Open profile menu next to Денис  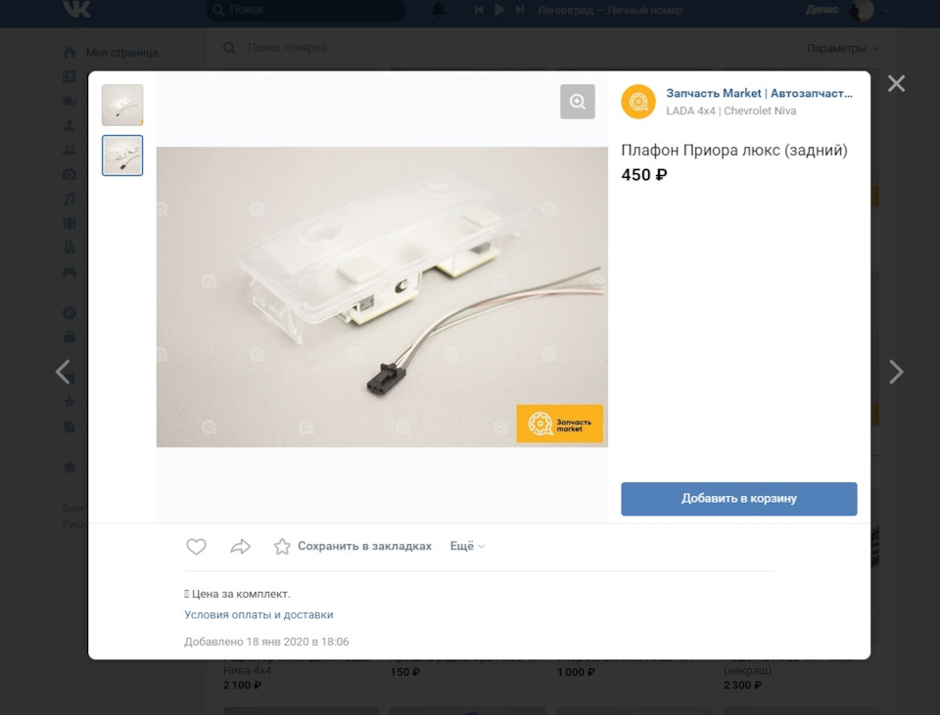point(885,10)
